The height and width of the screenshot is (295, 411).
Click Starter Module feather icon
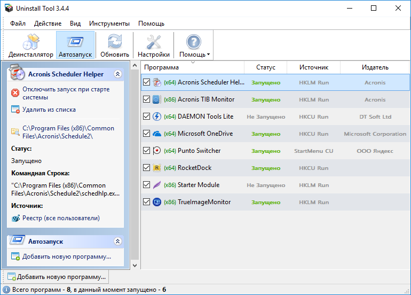[157, 185]
